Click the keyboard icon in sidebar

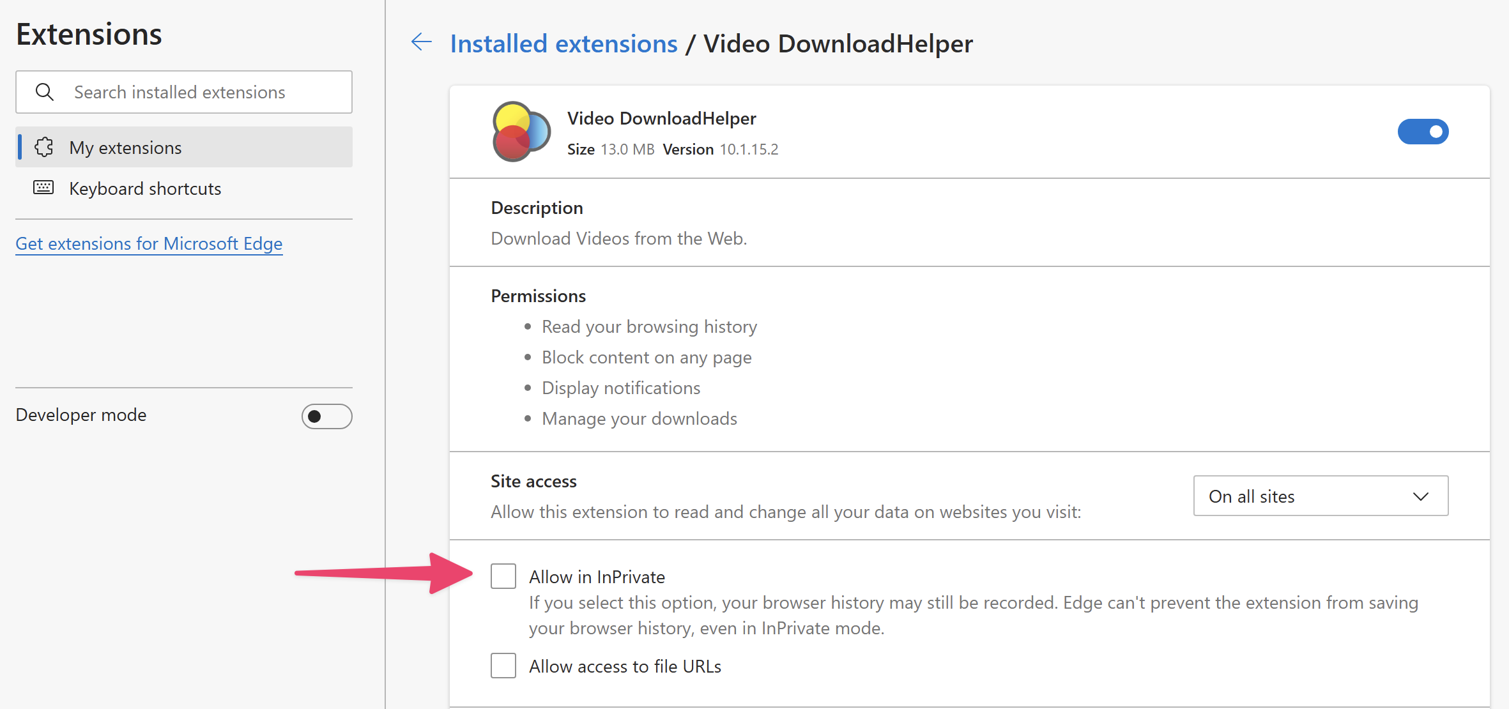pyautogui.click(x=43, y=188)
